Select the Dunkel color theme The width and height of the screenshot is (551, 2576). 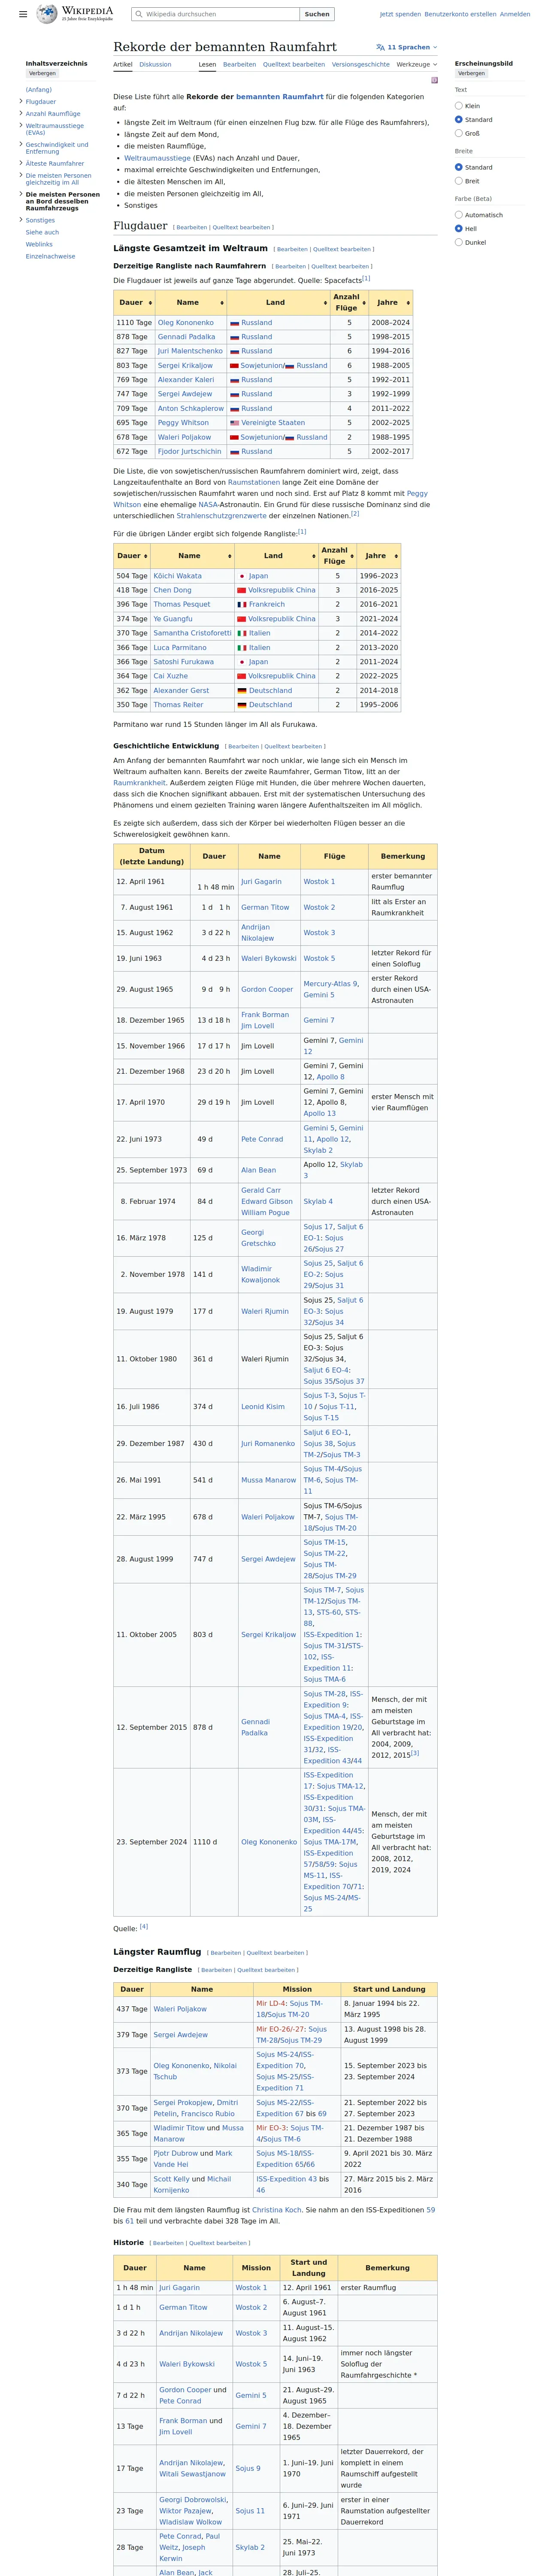pyautogui.click(x=459, y=242)
